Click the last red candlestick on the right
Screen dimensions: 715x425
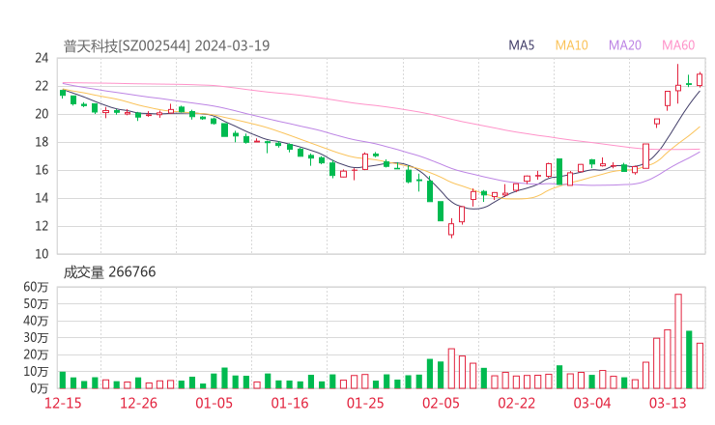coord(700,79)
